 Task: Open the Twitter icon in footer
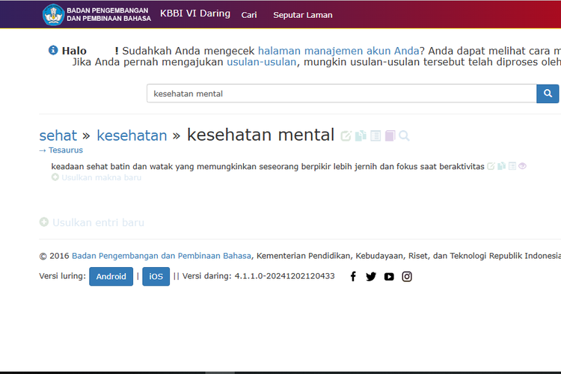371,276
